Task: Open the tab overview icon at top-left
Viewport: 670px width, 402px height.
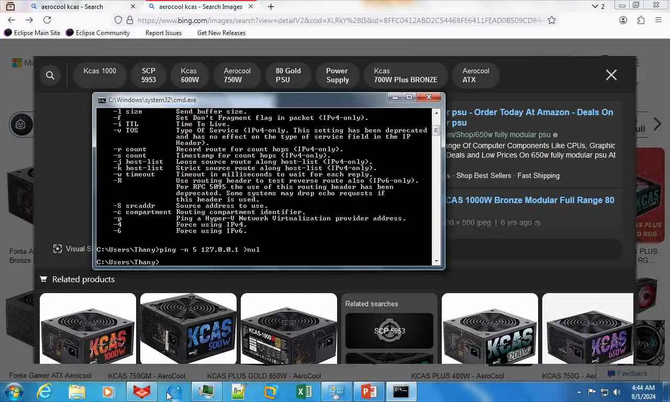Action: point(10,6)
